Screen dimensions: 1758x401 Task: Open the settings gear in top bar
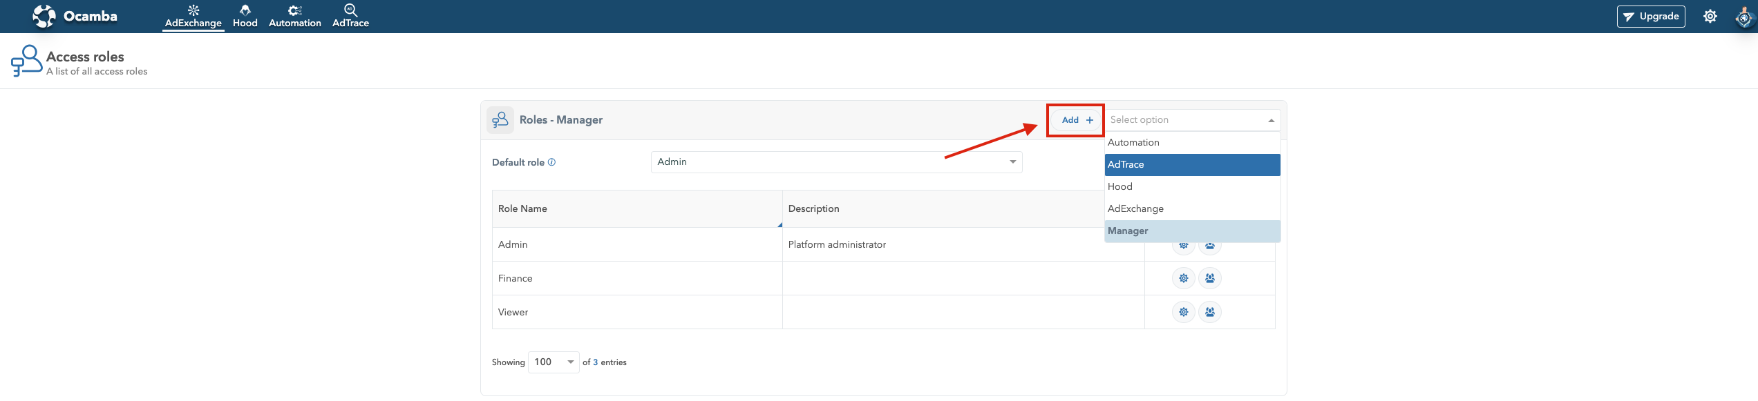(x=1710, y=17)
